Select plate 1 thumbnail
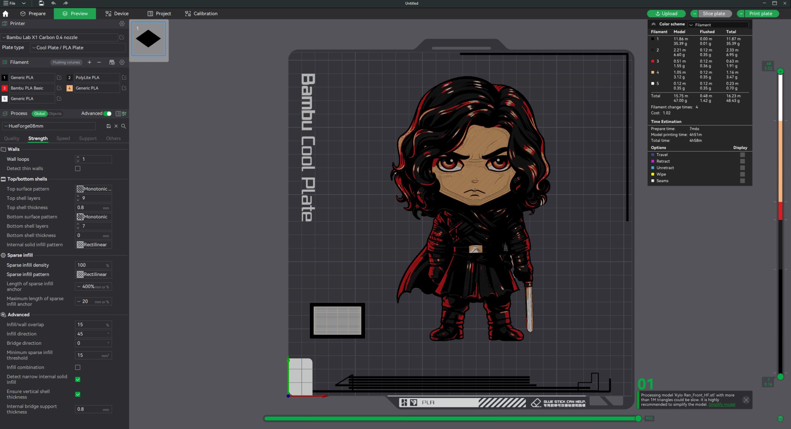The height and width of the screenshot is (429, 791). (148, 39)
